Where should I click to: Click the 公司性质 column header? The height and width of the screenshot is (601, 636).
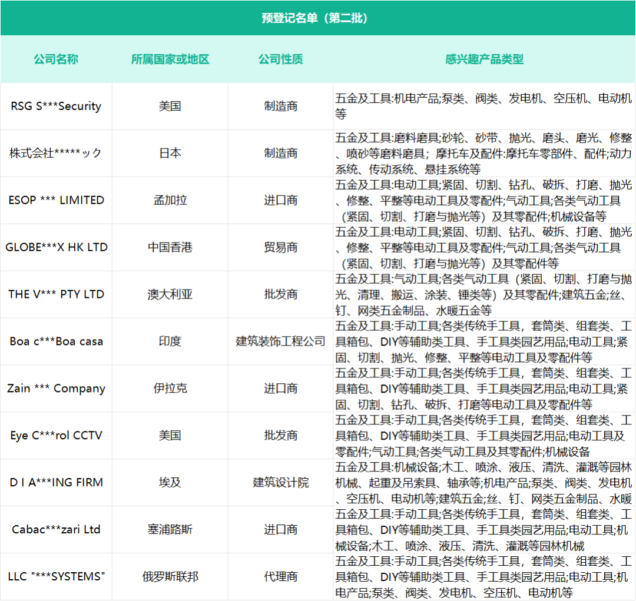(x=281, y=59)
